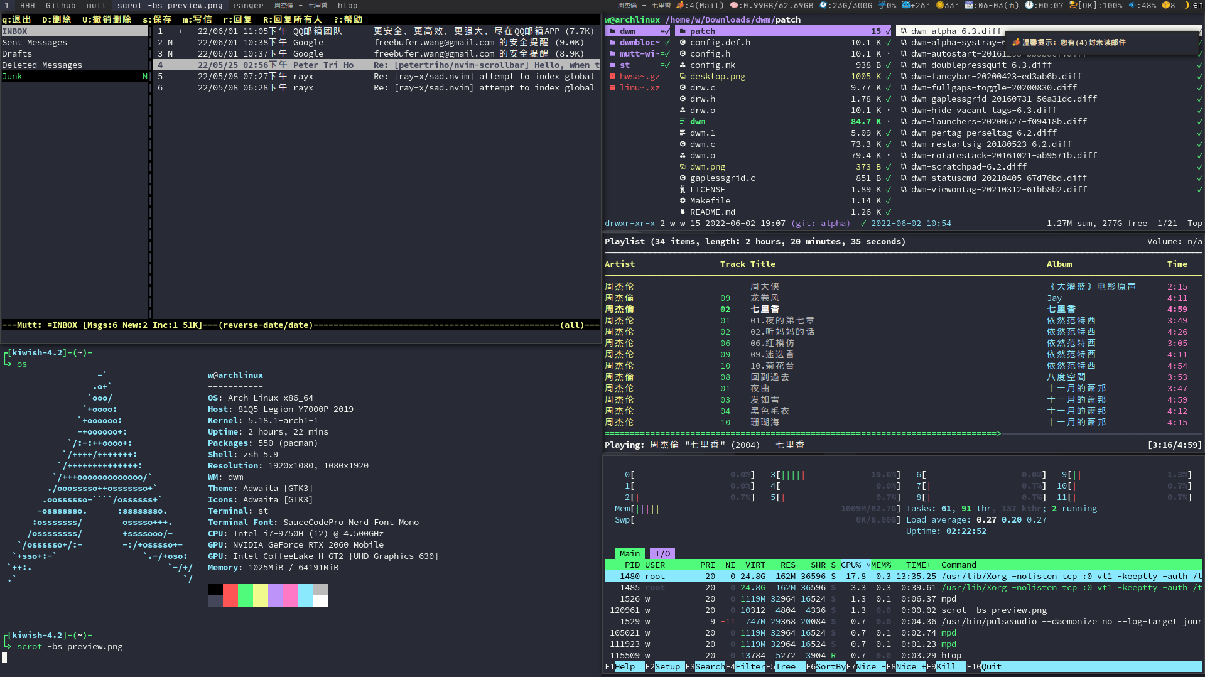Switch to dwm tag 1
Viewport: 1205px width, 677px height.
click(7, 5)
